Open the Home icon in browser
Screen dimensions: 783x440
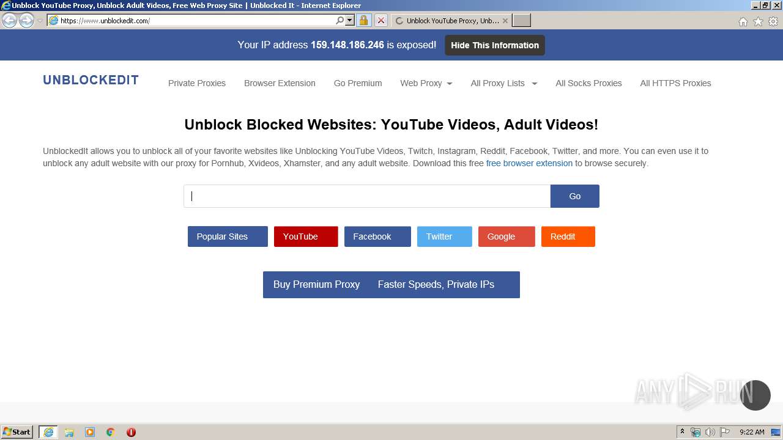tap(743, 21)
